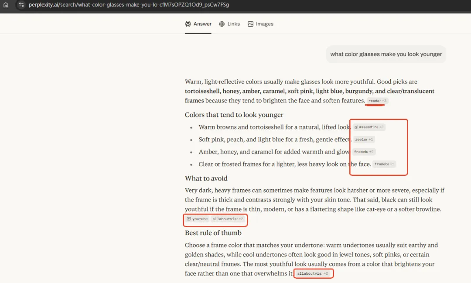Open the allaboutvis chip after 'overwhelms it'
The image size is (471, 283).
[x=313, y=273]
